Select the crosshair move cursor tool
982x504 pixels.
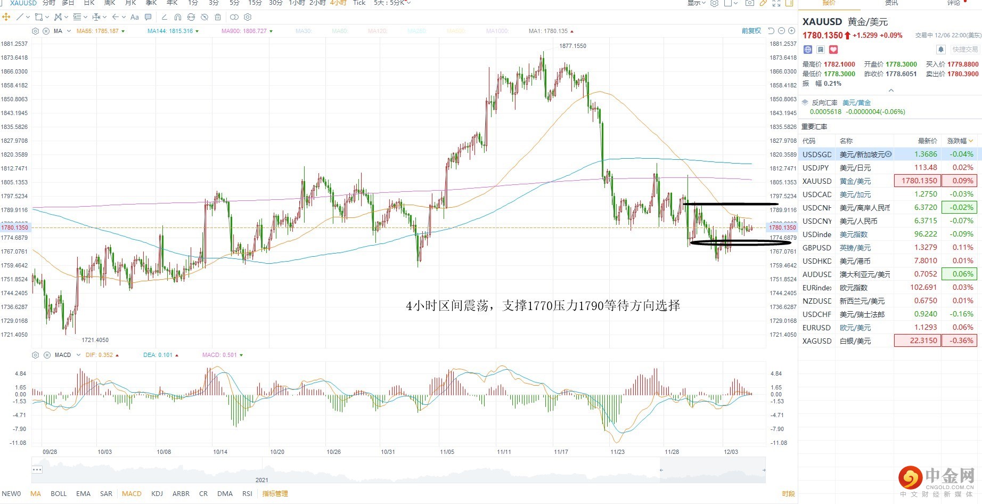click(6, 17)
